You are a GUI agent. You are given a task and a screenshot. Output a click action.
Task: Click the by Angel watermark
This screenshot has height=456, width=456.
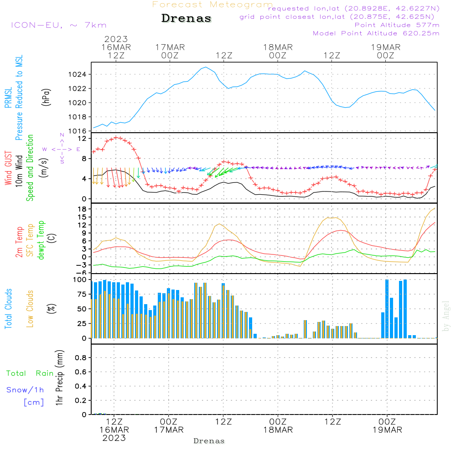coord(446,316)
